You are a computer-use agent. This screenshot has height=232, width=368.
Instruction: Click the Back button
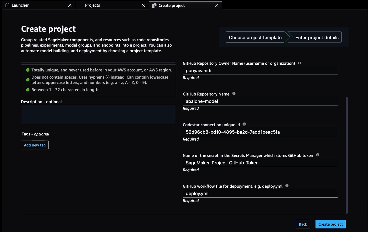[x=303, y=224]
